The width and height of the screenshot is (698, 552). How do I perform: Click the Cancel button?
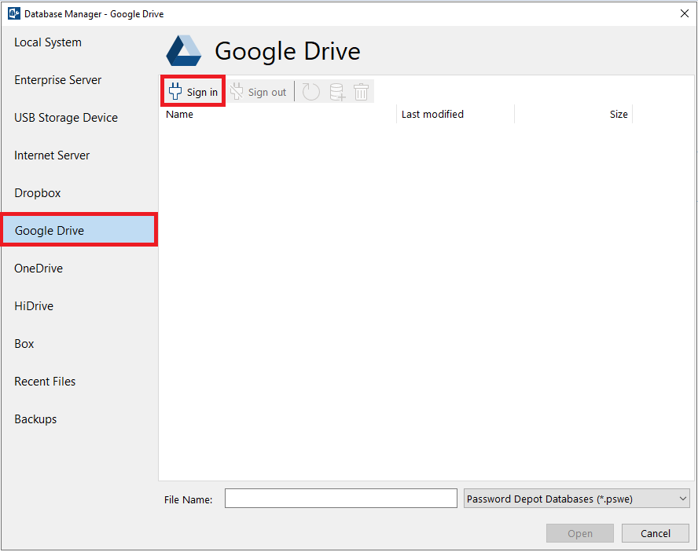656,533
